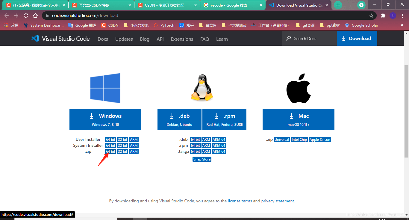Open the 应用 apps bookmark
Image resolution: width=409 pixels, height=220 pixels.
point(12,25)
